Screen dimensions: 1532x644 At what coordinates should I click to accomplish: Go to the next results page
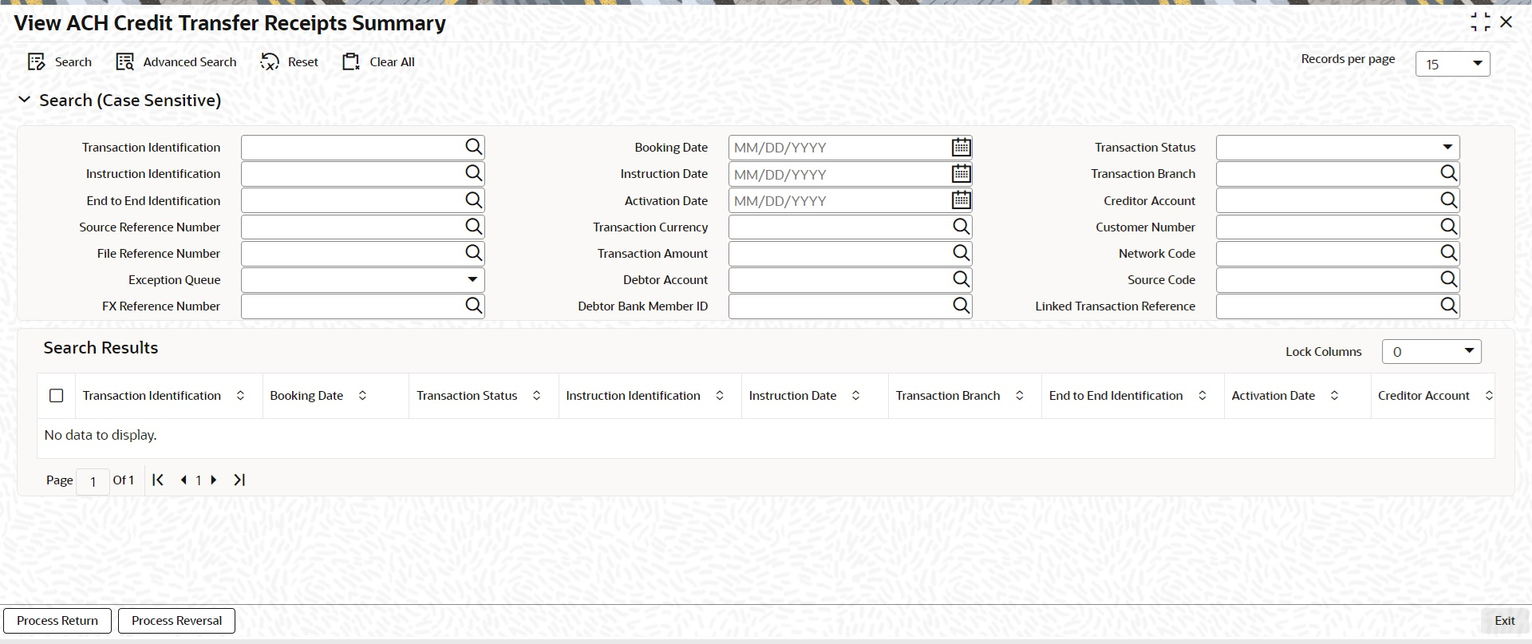(x=214, y=480)
